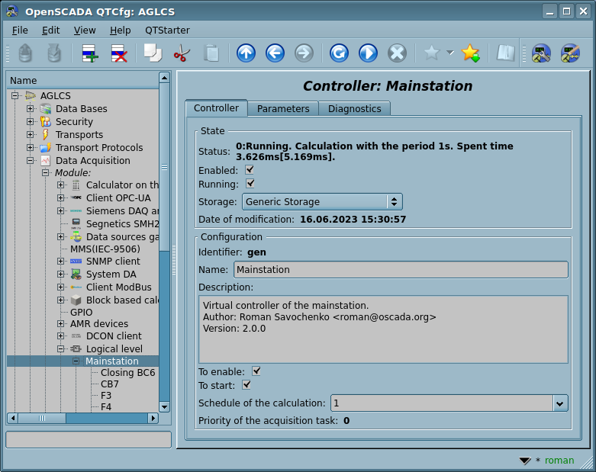Expand the Transports tree node

point(31,135)
